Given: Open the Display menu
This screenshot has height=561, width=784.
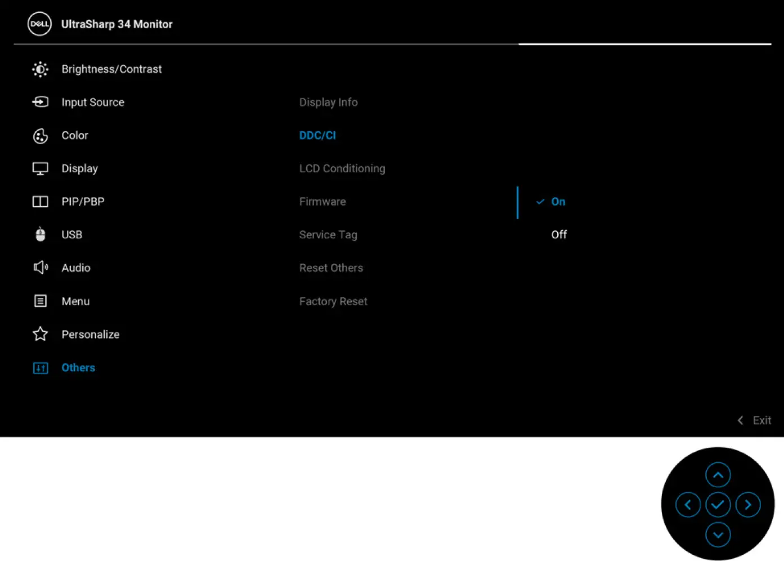Looking at the screenshot, I should [x=79, y=168].
